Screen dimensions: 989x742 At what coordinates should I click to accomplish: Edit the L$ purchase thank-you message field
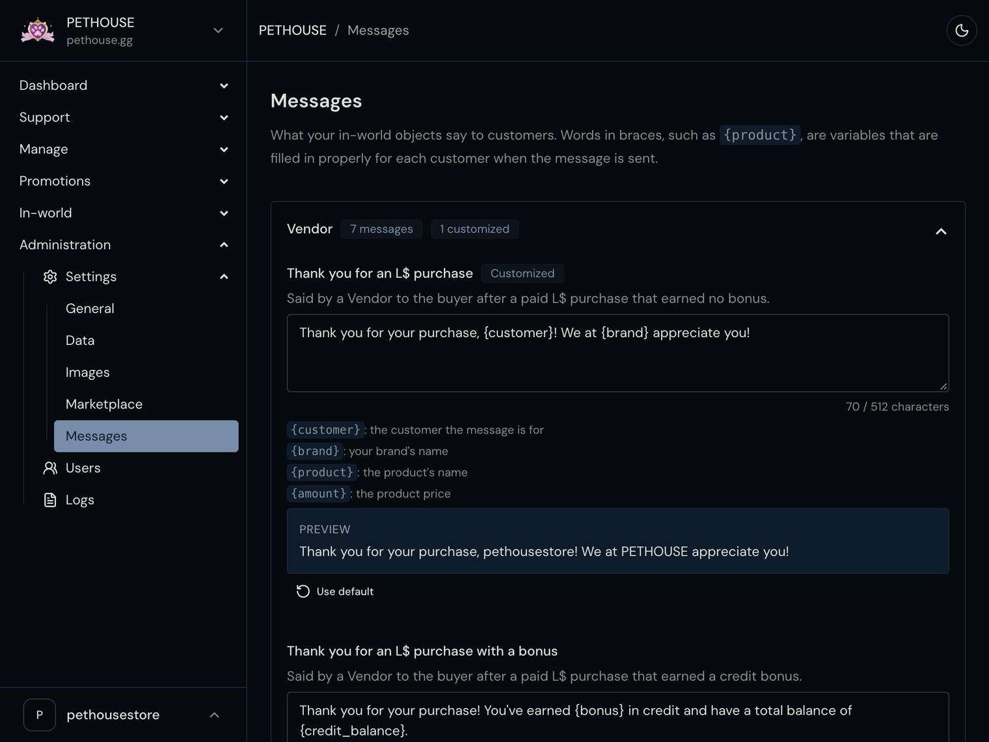(618, 353)
